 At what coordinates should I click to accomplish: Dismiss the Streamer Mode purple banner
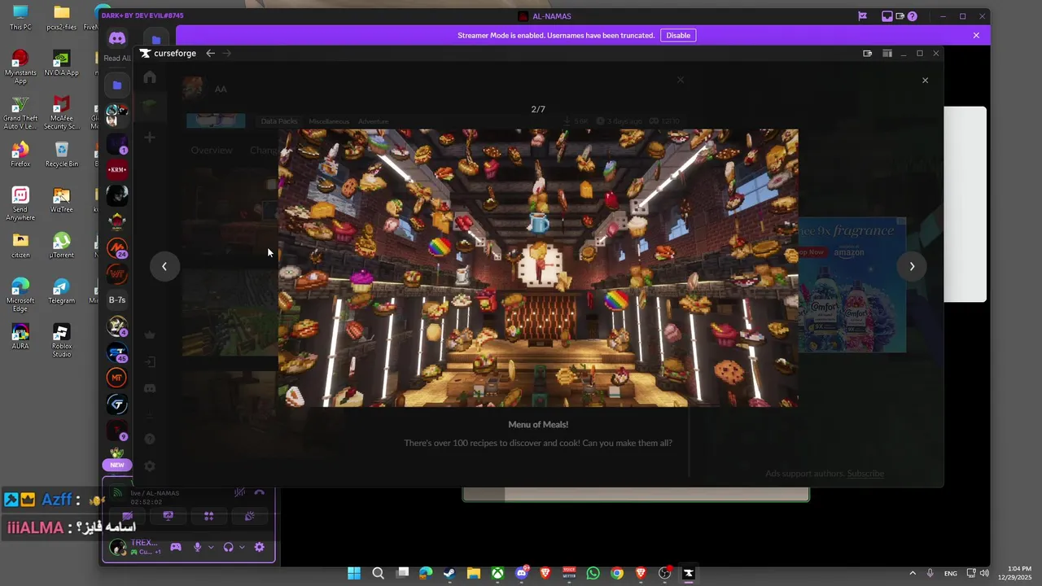coord(976,35)
